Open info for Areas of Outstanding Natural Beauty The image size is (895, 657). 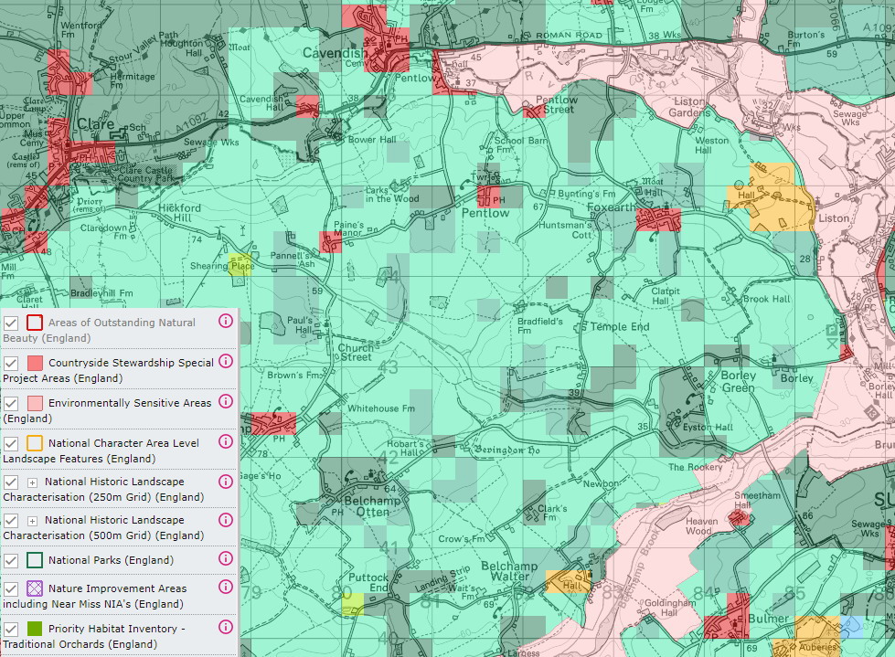[226, 321]
